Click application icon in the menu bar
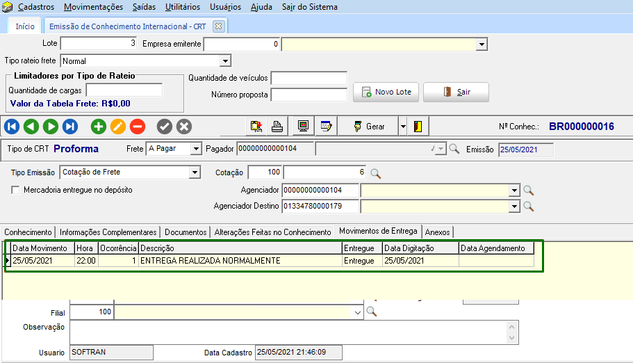This screenshot has width=633, height=363. [7, 7]
